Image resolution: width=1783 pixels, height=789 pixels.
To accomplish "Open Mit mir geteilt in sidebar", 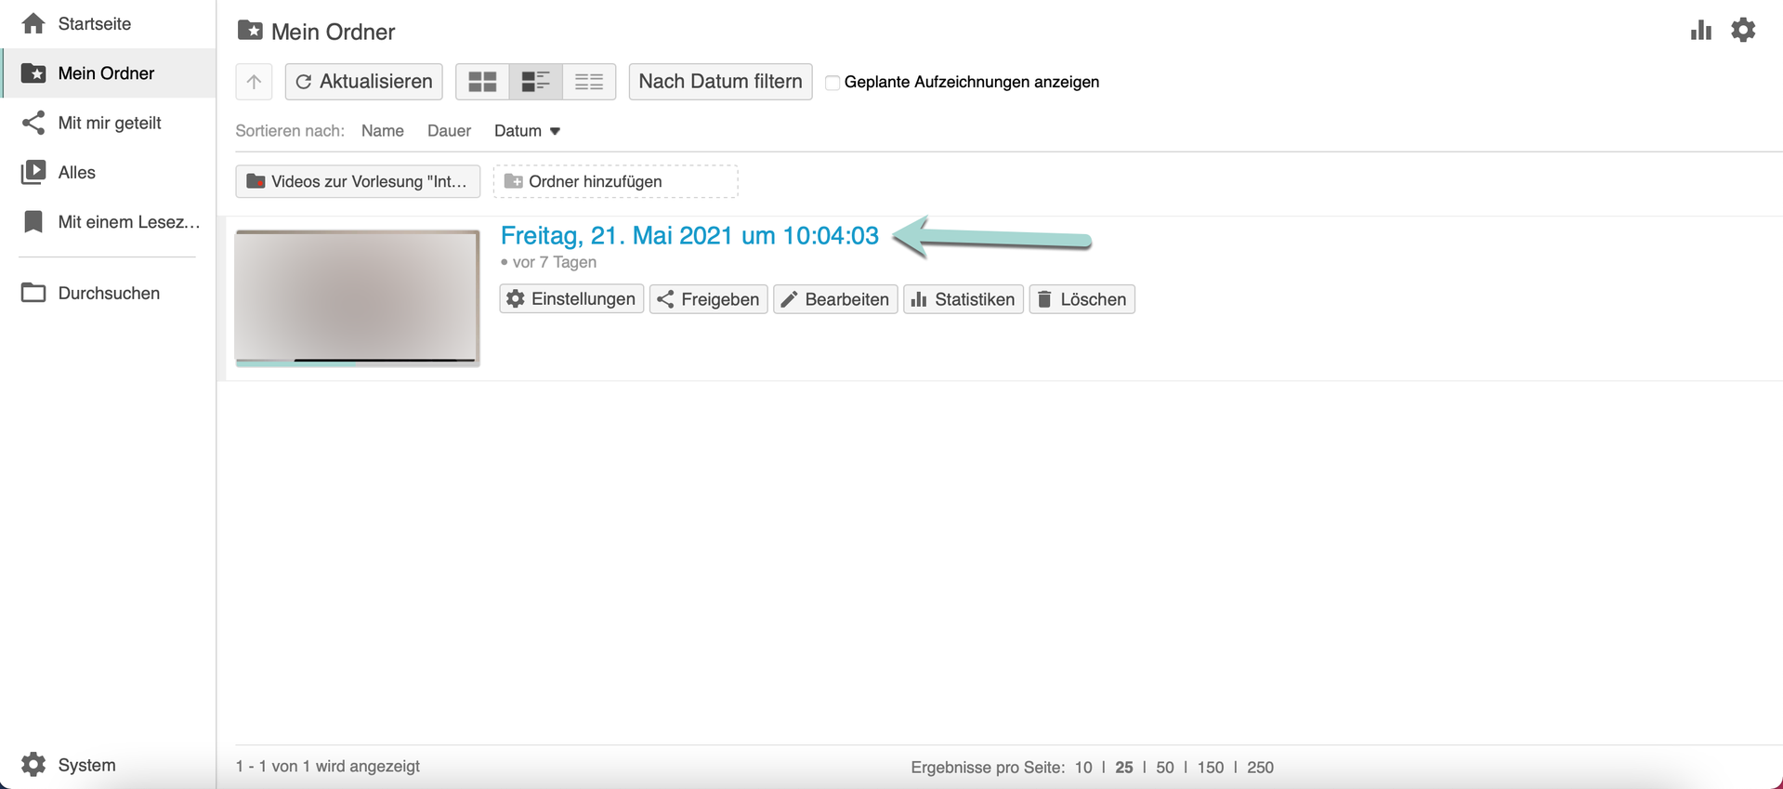I will pyautogui.click(x=109, y=123).
